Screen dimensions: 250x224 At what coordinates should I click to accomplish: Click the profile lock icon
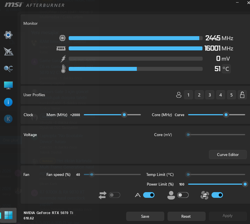[242, 95]
